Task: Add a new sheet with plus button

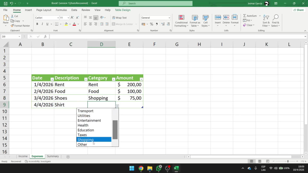Action: (x=68, y=156)
